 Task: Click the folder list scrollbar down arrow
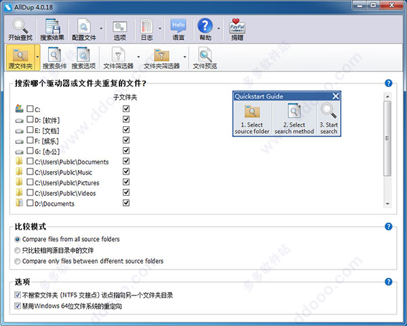(x=387, y=204)
